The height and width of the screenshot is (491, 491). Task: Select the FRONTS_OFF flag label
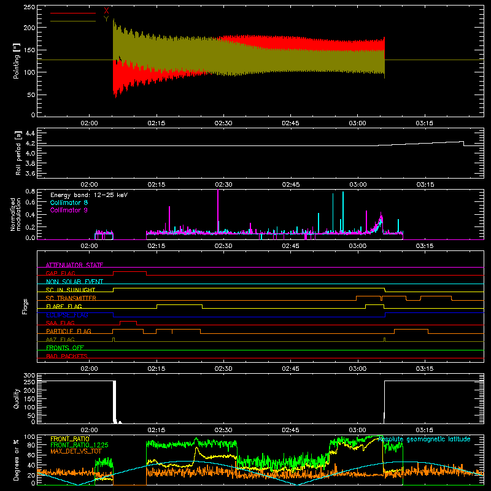[65, 347]
